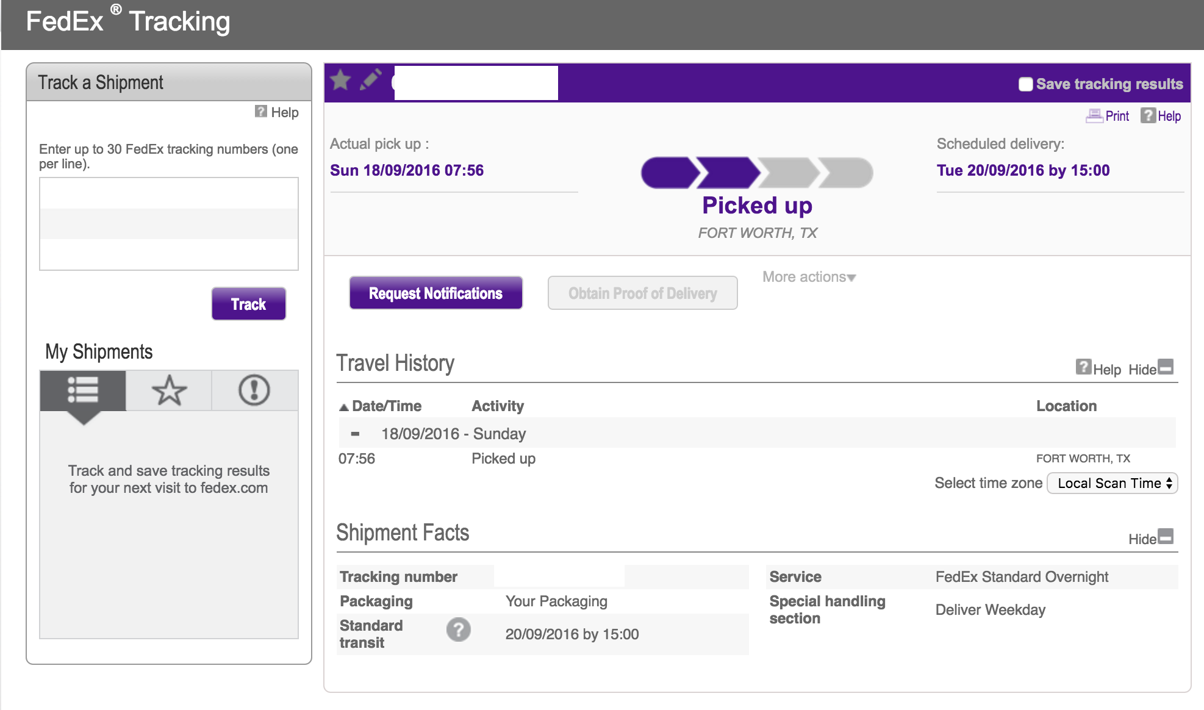Open the alerts exclamation tab in My Shipments

coord(254,390)
